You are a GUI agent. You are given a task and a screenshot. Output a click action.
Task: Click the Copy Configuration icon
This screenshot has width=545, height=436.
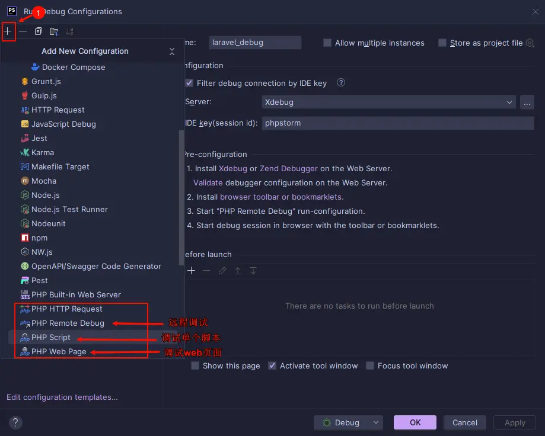(x=38, y=31)
